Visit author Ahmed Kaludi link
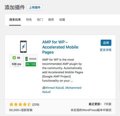120x116 pixels. click(54, 88)
